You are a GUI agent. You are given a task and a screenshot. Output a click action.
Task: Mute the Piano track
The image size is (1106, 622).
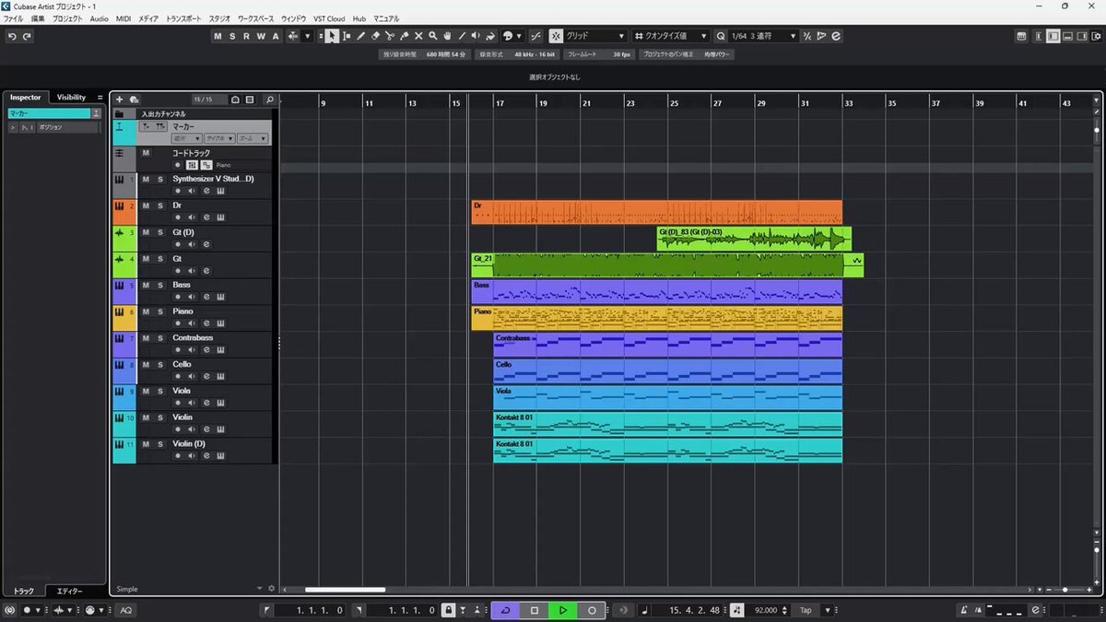146,311
